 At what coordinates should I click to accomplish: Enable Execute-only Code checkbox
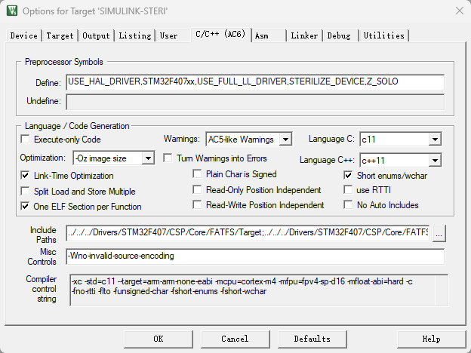coord(25,140)
